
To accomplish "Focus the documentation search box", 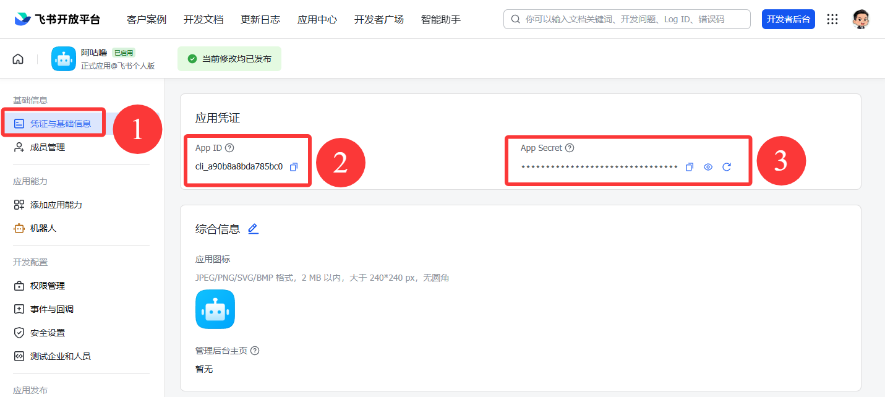I will (631, 19).
